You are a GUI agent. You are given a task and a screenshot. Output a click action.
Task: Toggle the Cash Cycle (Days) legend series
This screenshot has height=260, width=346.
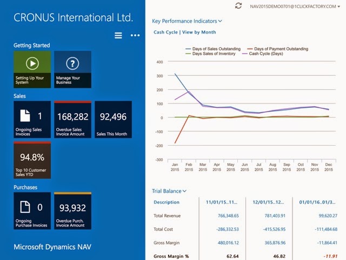click(x=272, y=54)
